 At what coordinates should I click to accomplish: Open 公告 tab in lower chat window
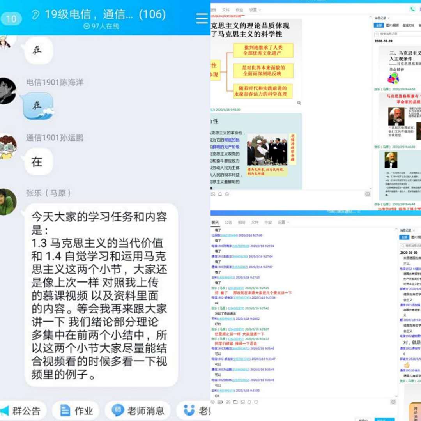[x=228, y=222]
